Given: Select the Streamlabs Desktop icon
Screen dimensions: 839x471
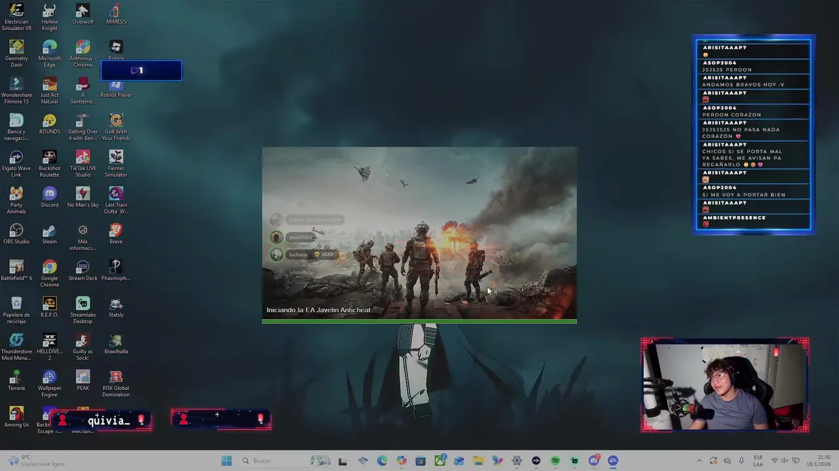Looking at the screenshot, I should (x=83, y=311).
